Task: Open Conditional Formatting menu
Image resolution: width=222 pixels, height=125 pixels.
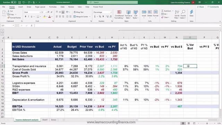Action: 119,14
